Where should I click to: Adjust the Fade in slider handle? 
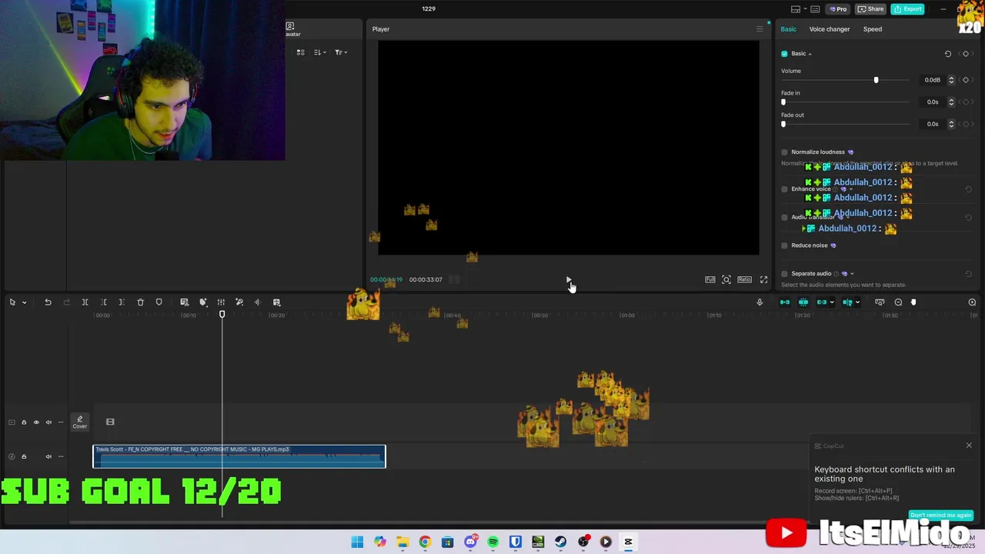tap(783, 102)
